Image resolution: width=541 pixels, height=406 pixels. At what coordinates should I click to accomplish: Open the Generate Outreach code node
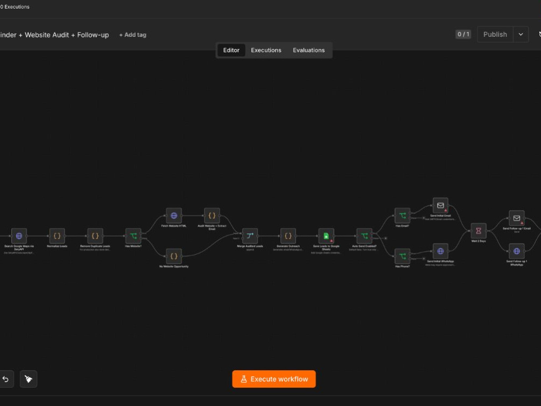(x=288, y=236)
